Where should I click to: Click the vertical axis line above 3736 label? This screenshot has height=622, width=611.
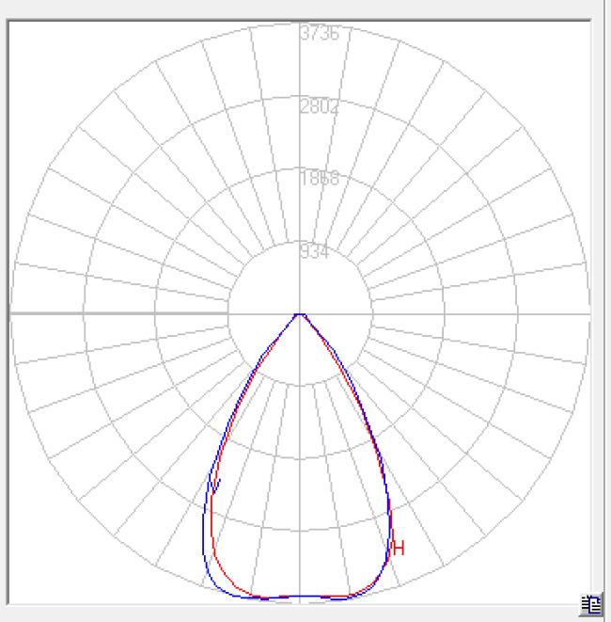tap(300, 24)
